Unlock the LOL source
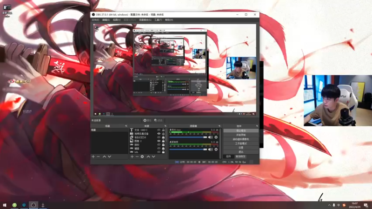 coord(163,152)
